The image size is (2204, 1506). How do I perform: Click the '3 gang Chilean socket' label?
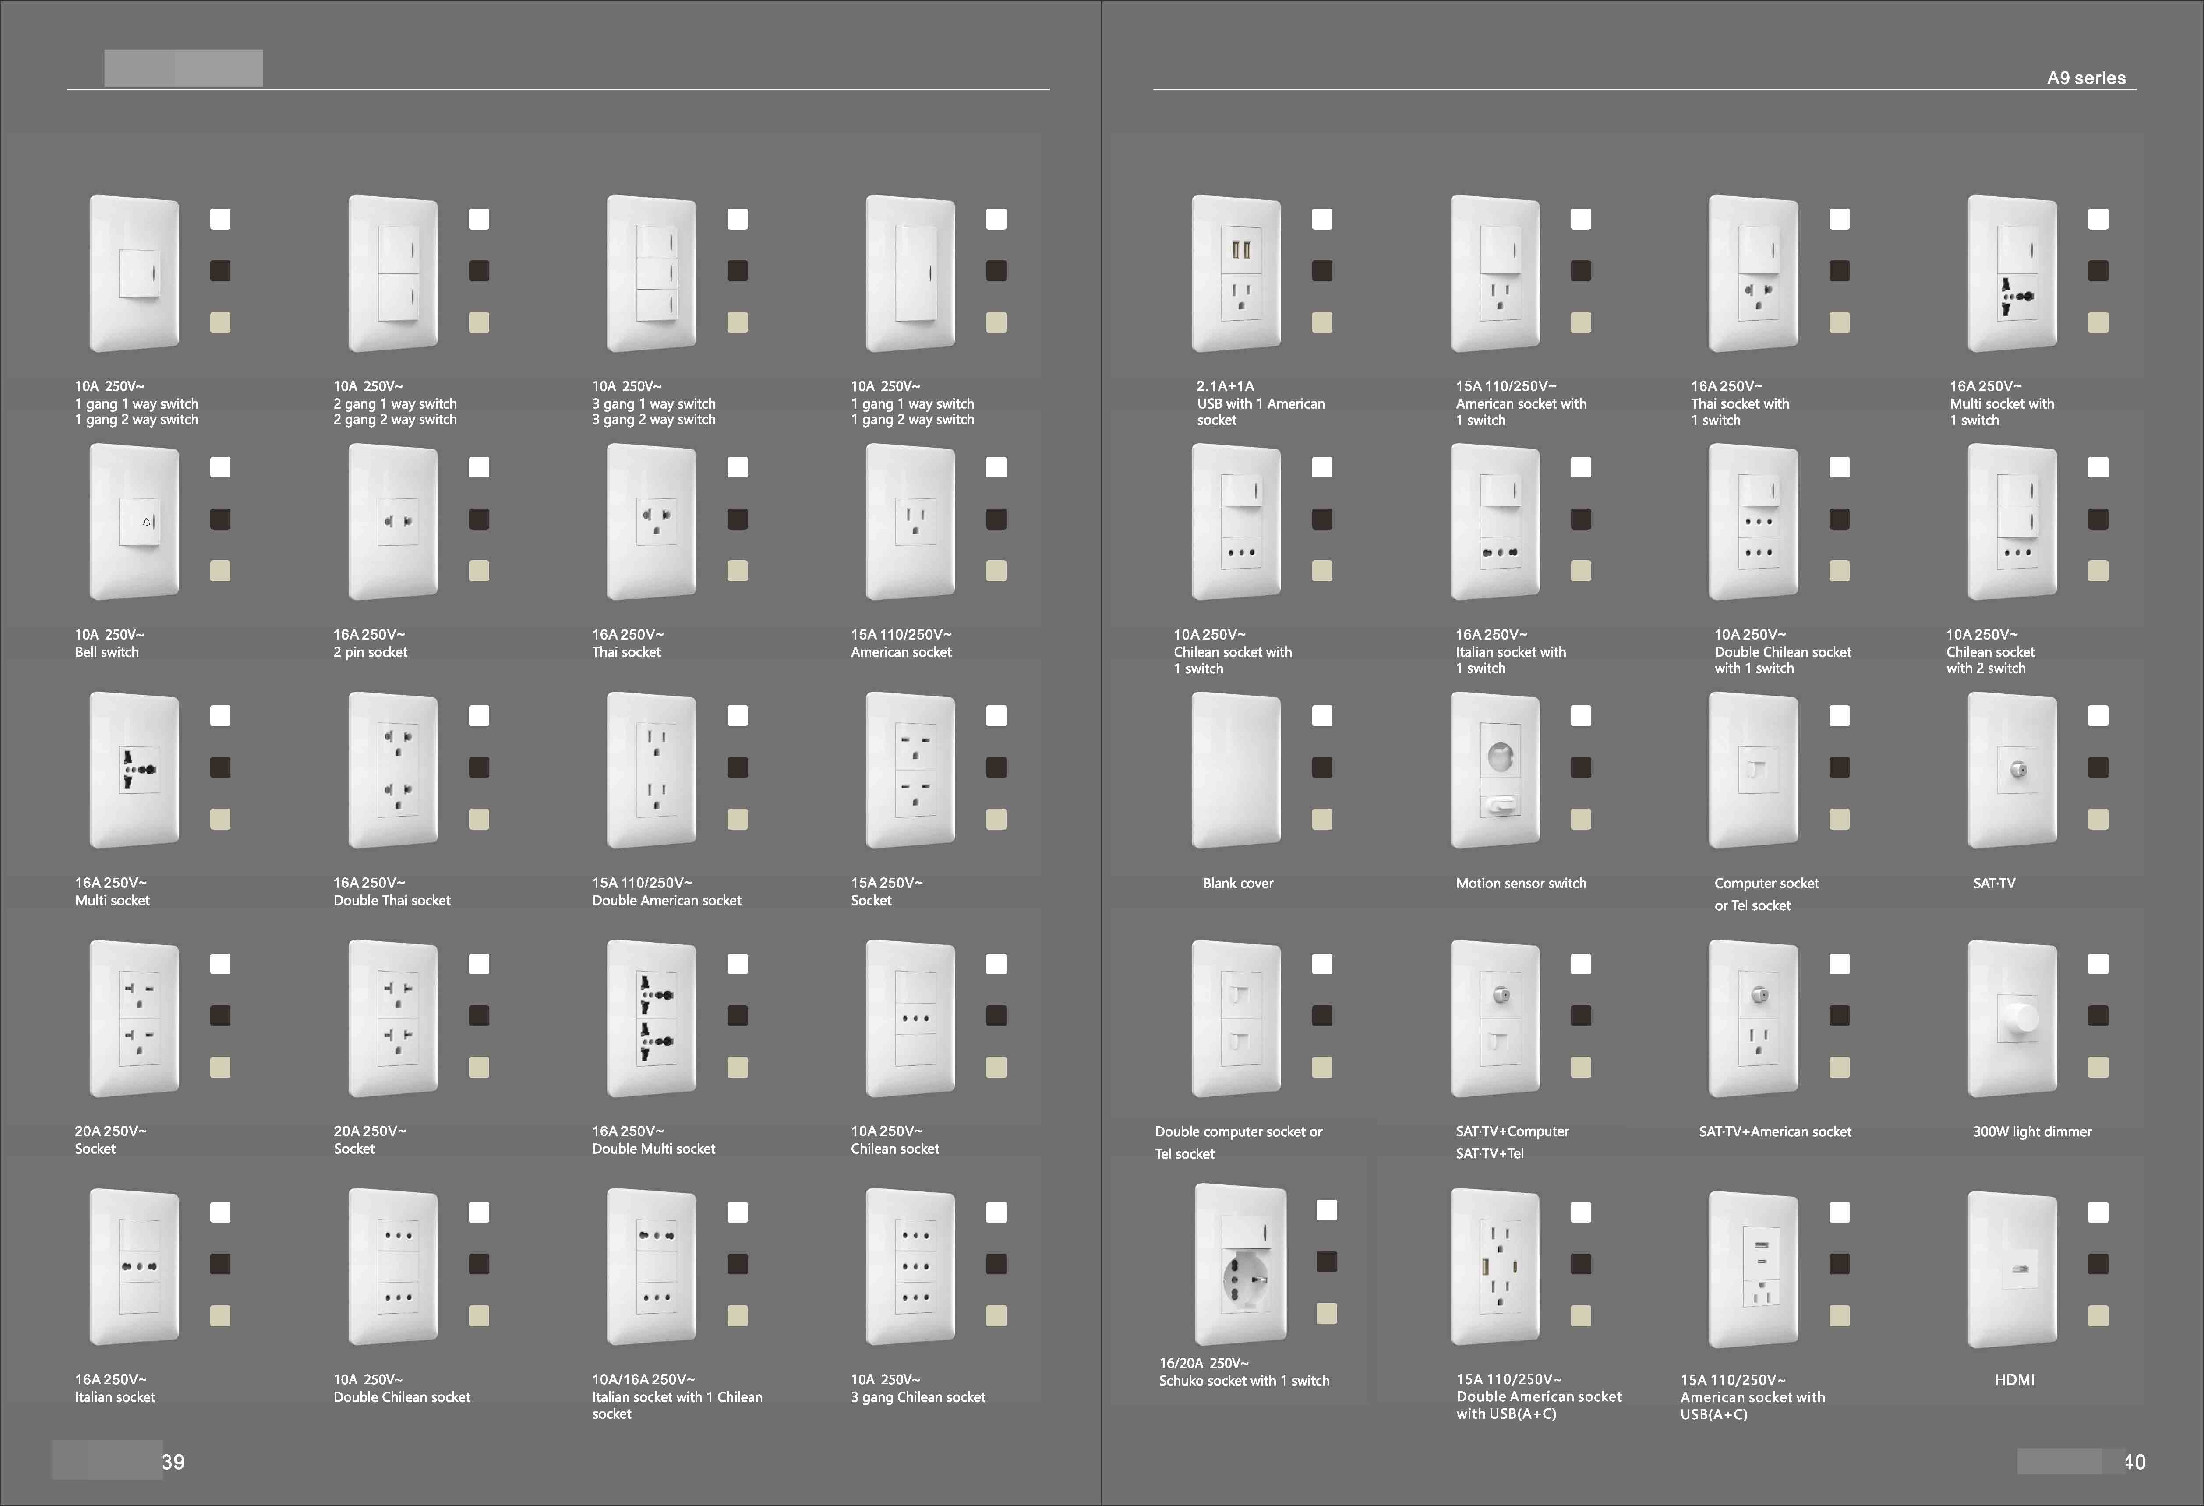pyautogui.click(x=918, y=1397)
